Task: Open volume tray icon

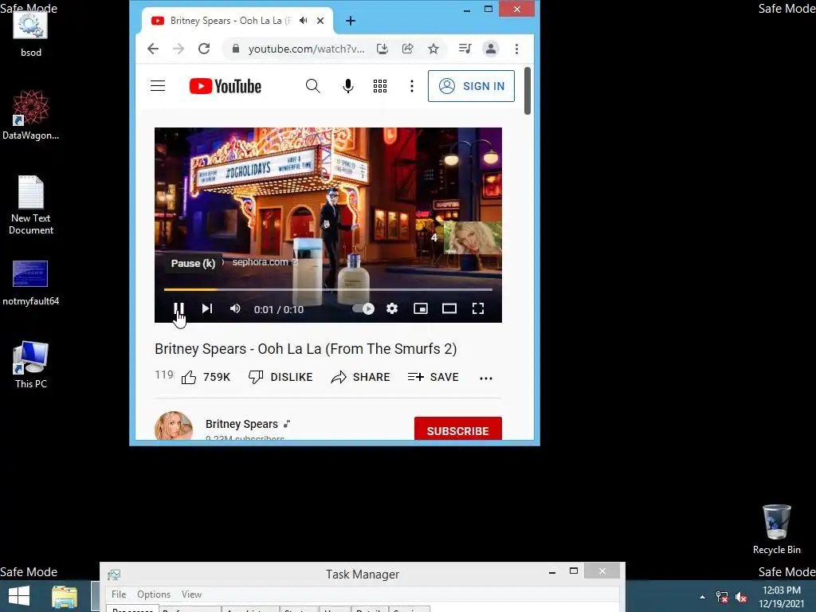Action: (741, 597)
